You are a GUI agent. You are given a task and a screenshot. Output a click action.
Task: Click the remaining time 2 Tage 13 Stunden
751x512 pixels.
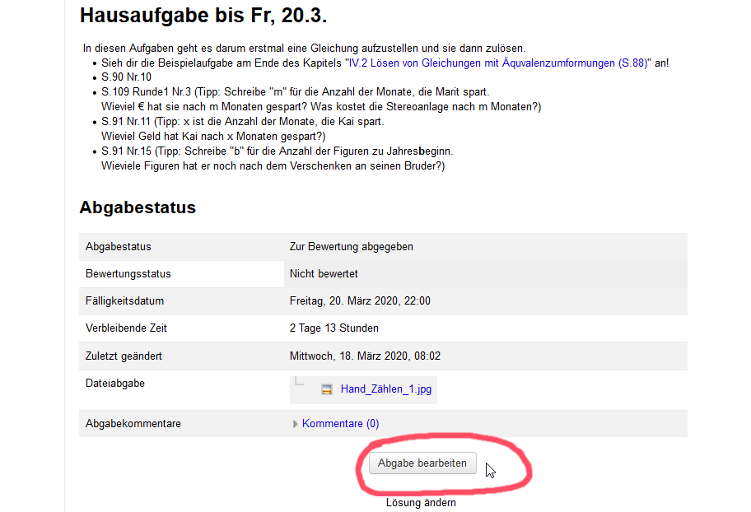click(334, 328)
